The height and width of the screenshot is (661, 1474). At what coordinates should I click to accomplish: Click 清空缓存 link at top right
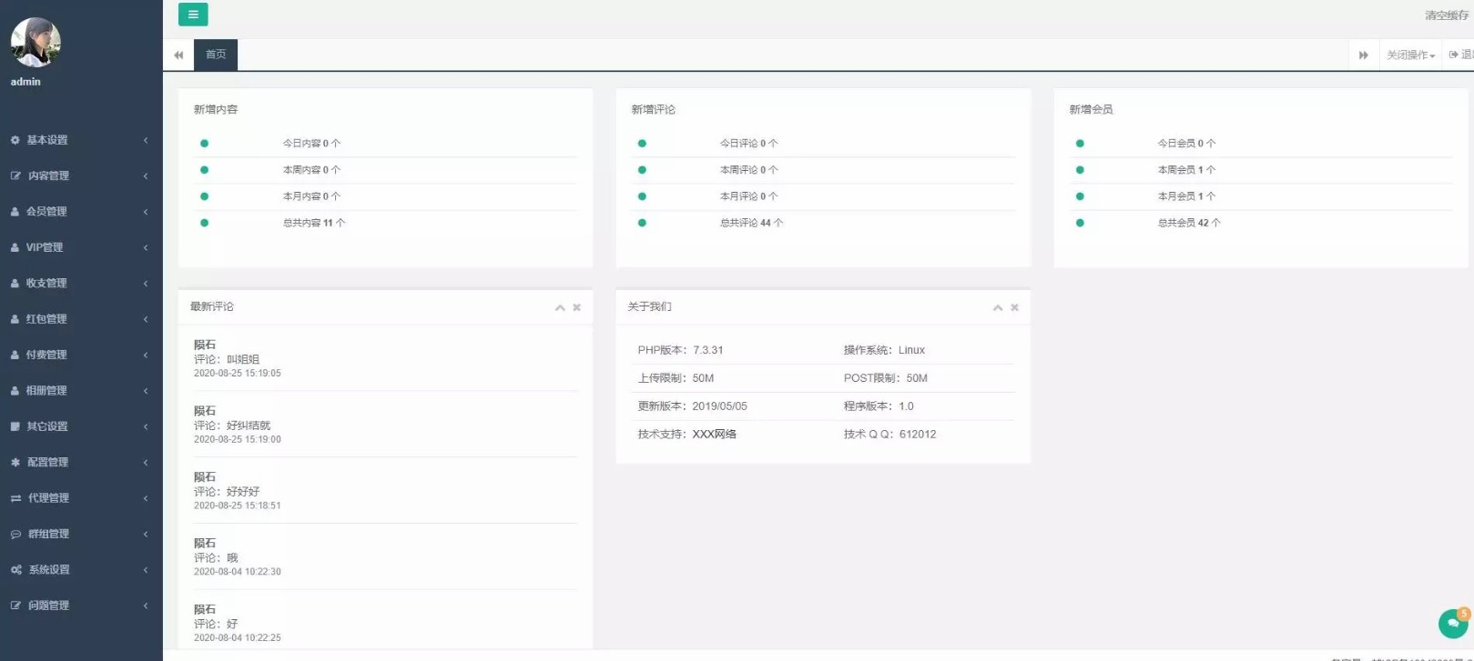tap(1446, 15)
